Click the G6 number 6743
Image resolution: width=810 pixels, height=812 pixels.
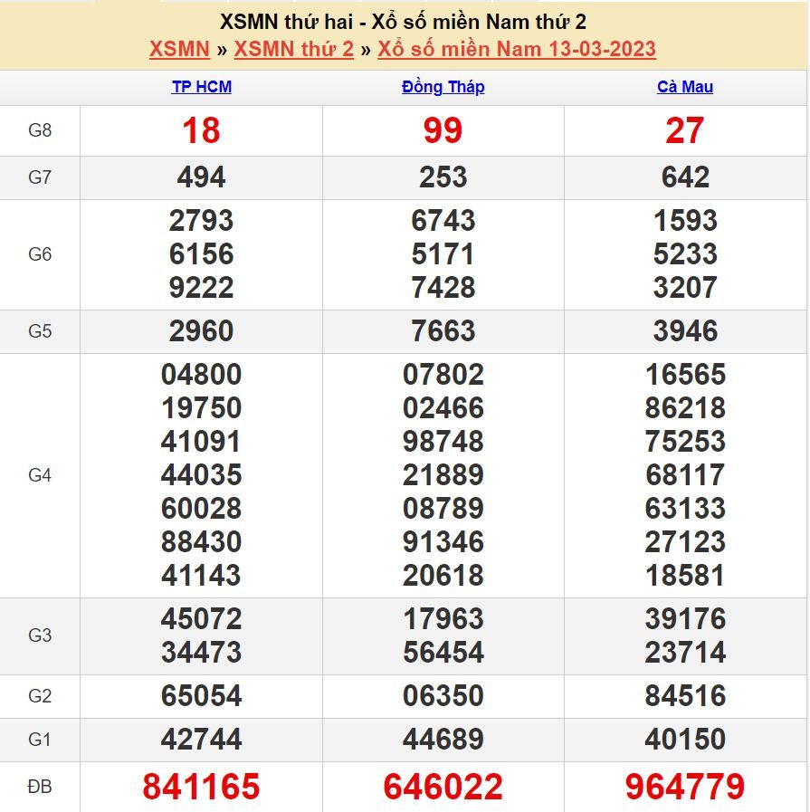(x=443, y=221)
